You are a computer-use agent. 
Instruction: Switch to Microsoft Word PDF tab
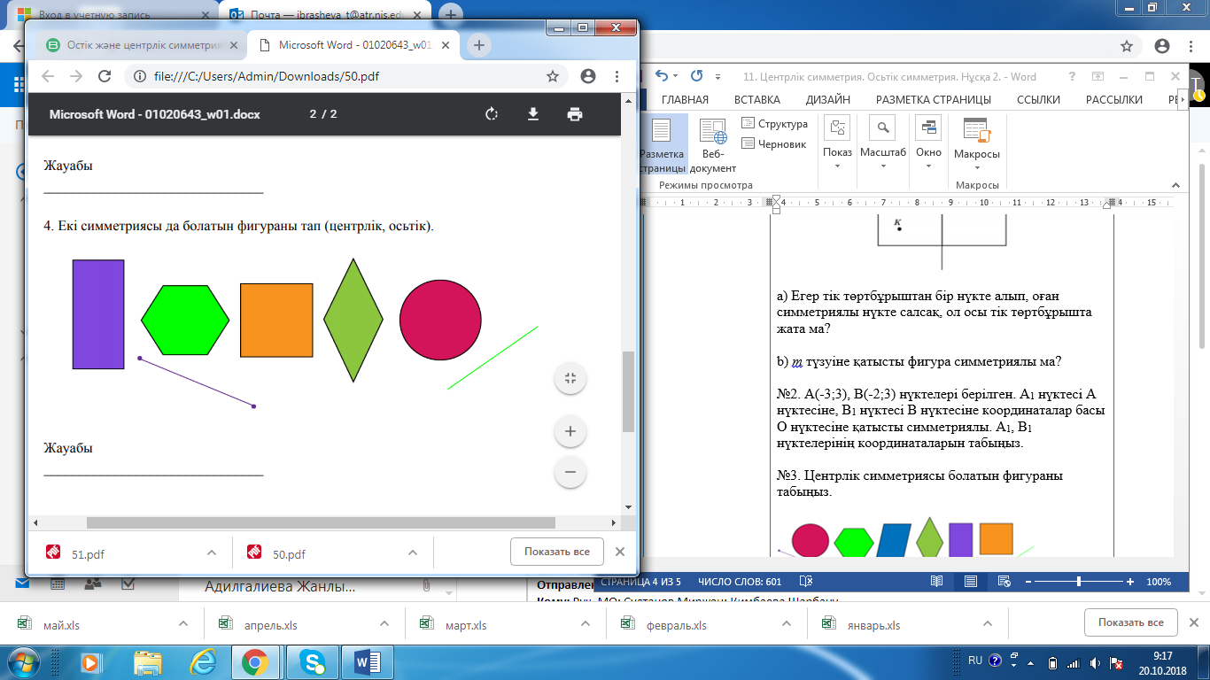click(354, 45)
